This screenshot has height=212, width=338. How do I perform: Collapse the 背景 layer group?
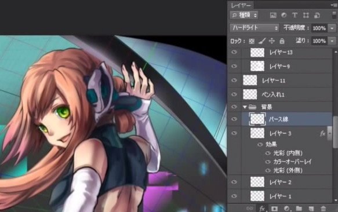[x=245, y=107]
